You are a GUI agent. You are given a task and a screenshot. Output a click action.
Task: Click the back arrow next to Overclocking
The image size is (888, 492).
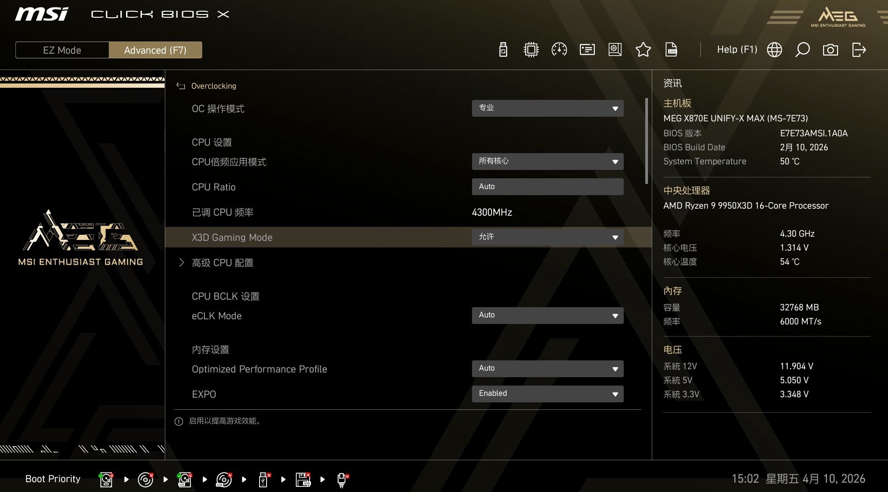pyautogui.click(x=180, y=85)
